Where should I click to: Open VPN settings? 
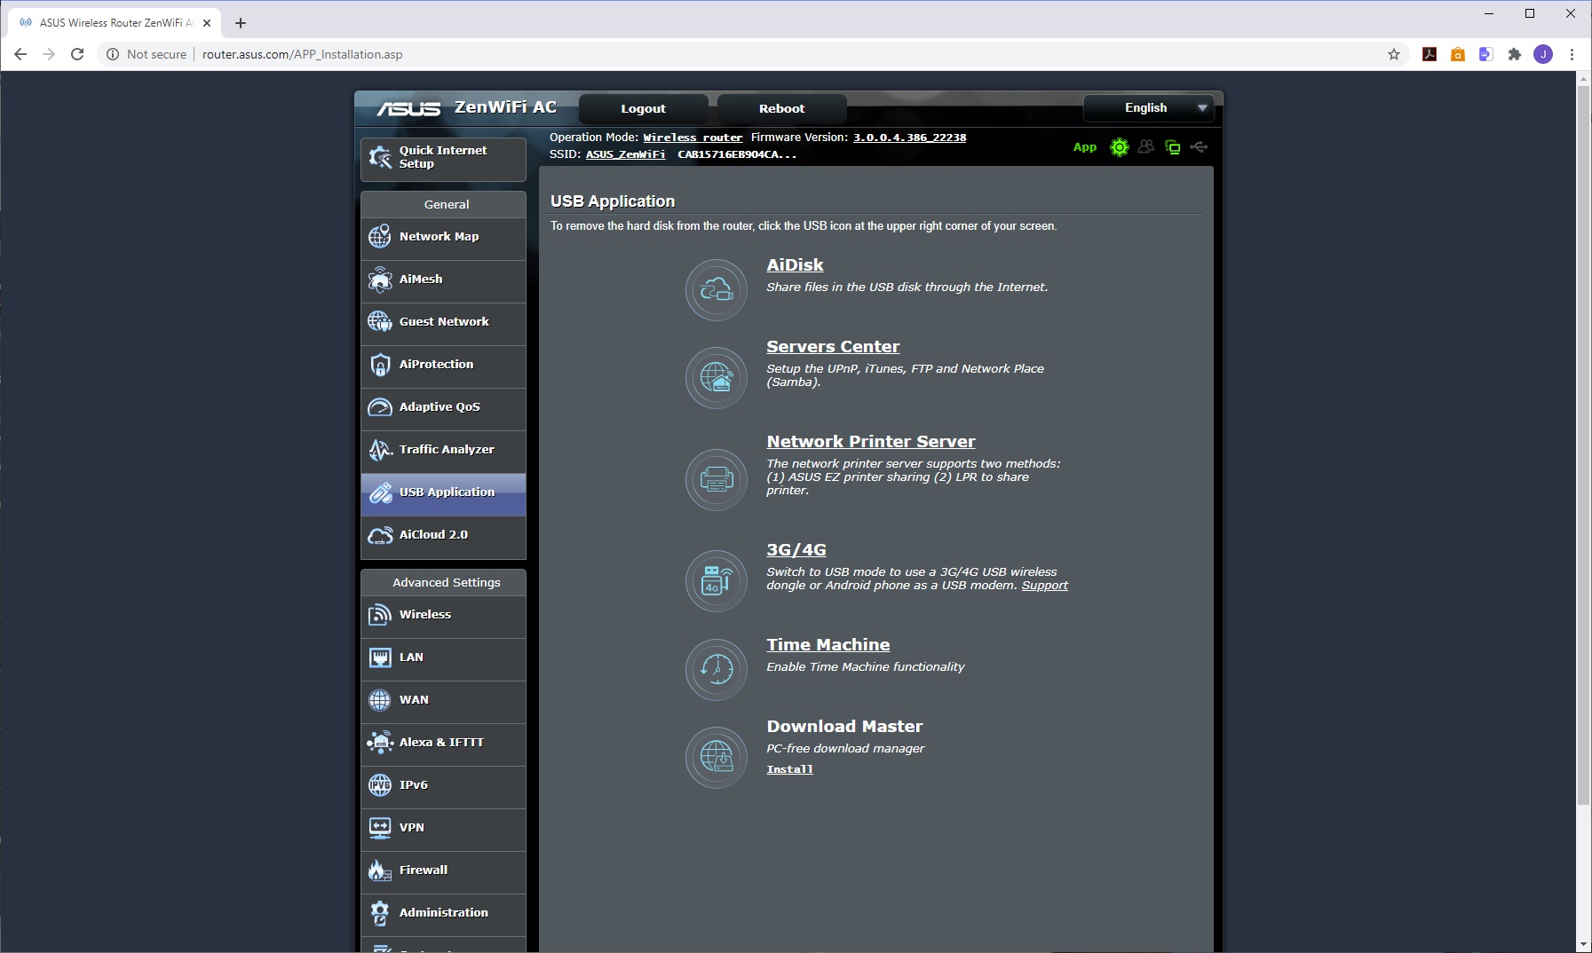[443, 828]
